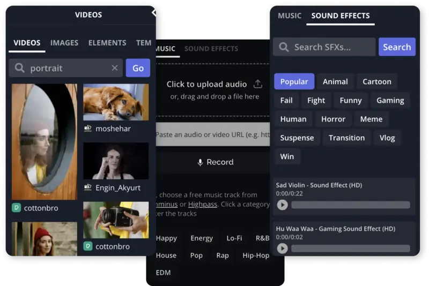429x286 pixels.
Task: Play the Sad Violin sound effect
Action: 282,205
